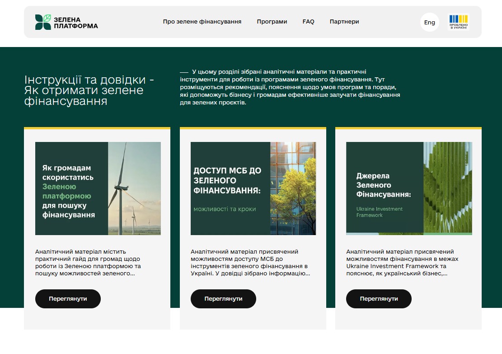The image size is (502, 354).
Task: Open Про зелене фінансування menu item
Action: [x=202, y=22]
